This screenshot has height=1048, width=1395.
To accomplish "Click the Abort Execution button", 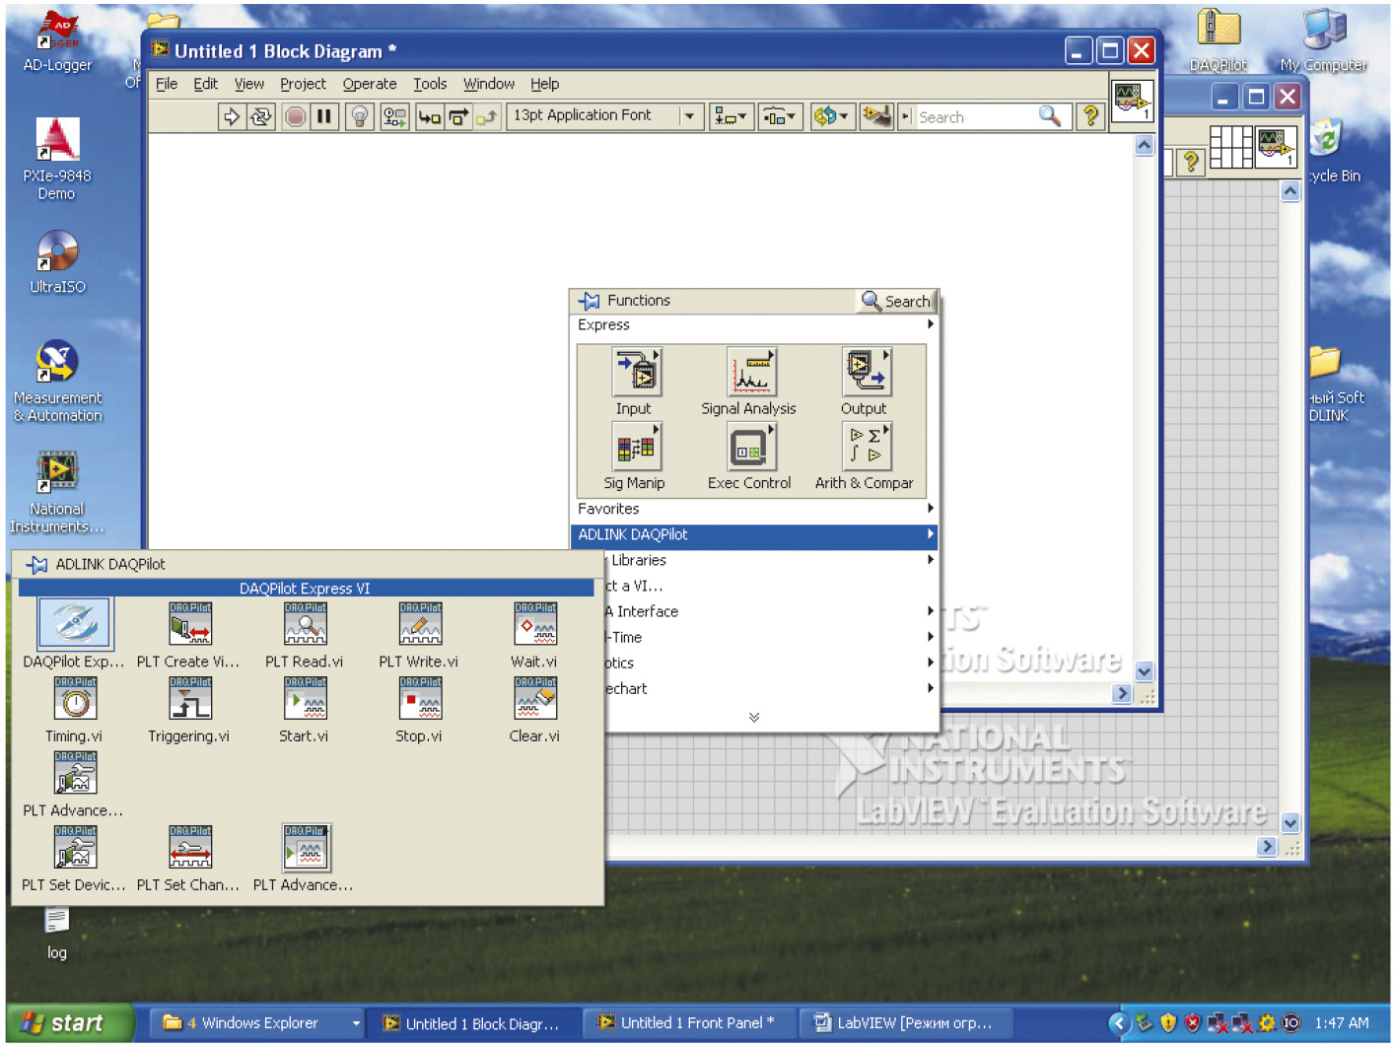I will (x=295, y=117).
